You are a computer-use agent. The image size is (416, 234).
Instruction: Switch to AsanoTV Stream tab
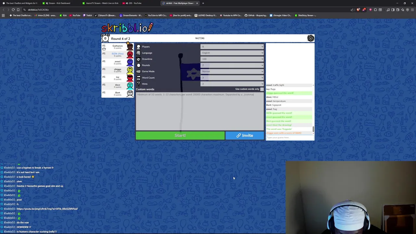click(100, 3)
